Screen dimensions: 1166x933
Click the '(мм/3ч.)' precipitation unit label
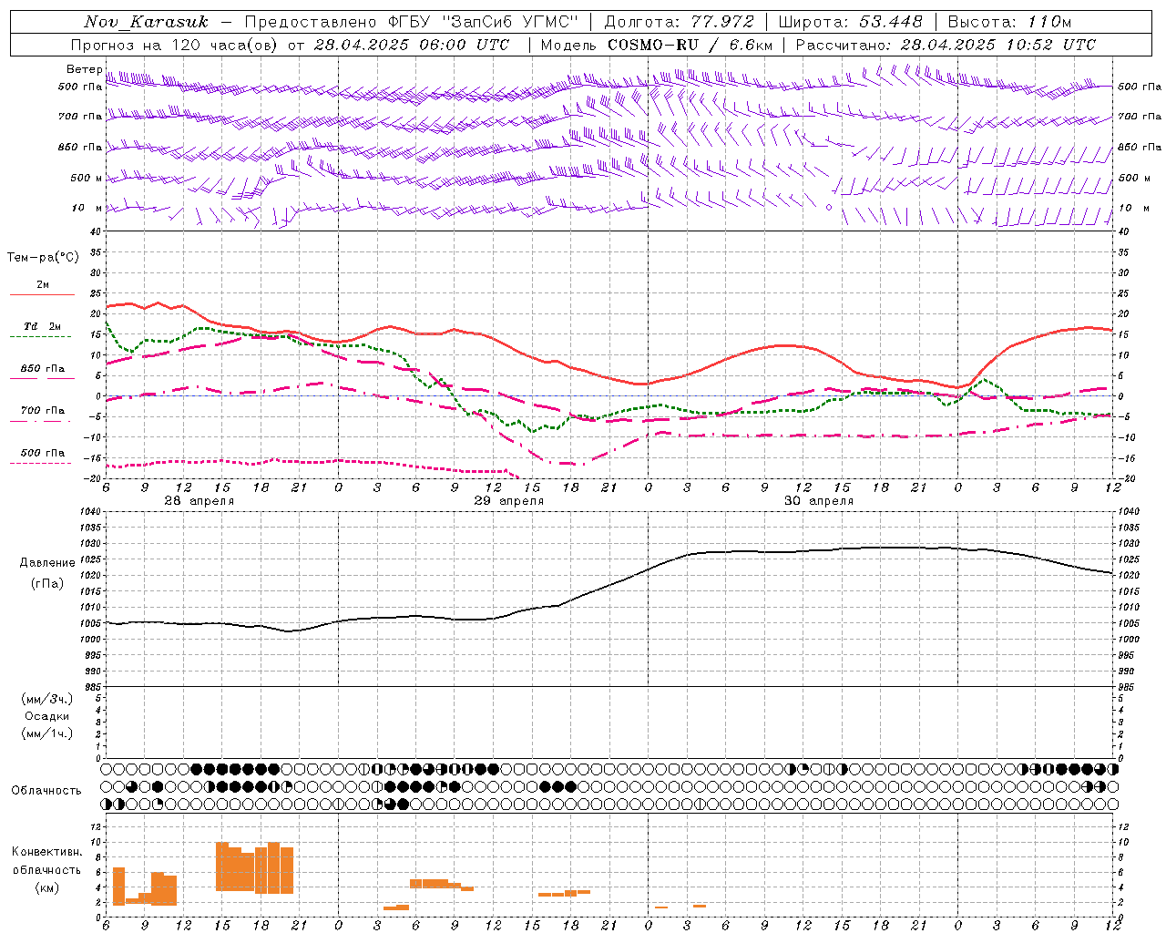[47, 699]
